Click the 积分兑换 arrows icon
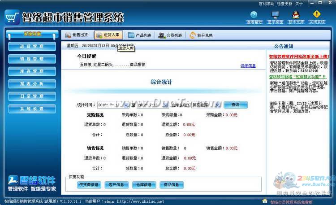This screenshot has height=205, width=336. (x=193, y=35)
